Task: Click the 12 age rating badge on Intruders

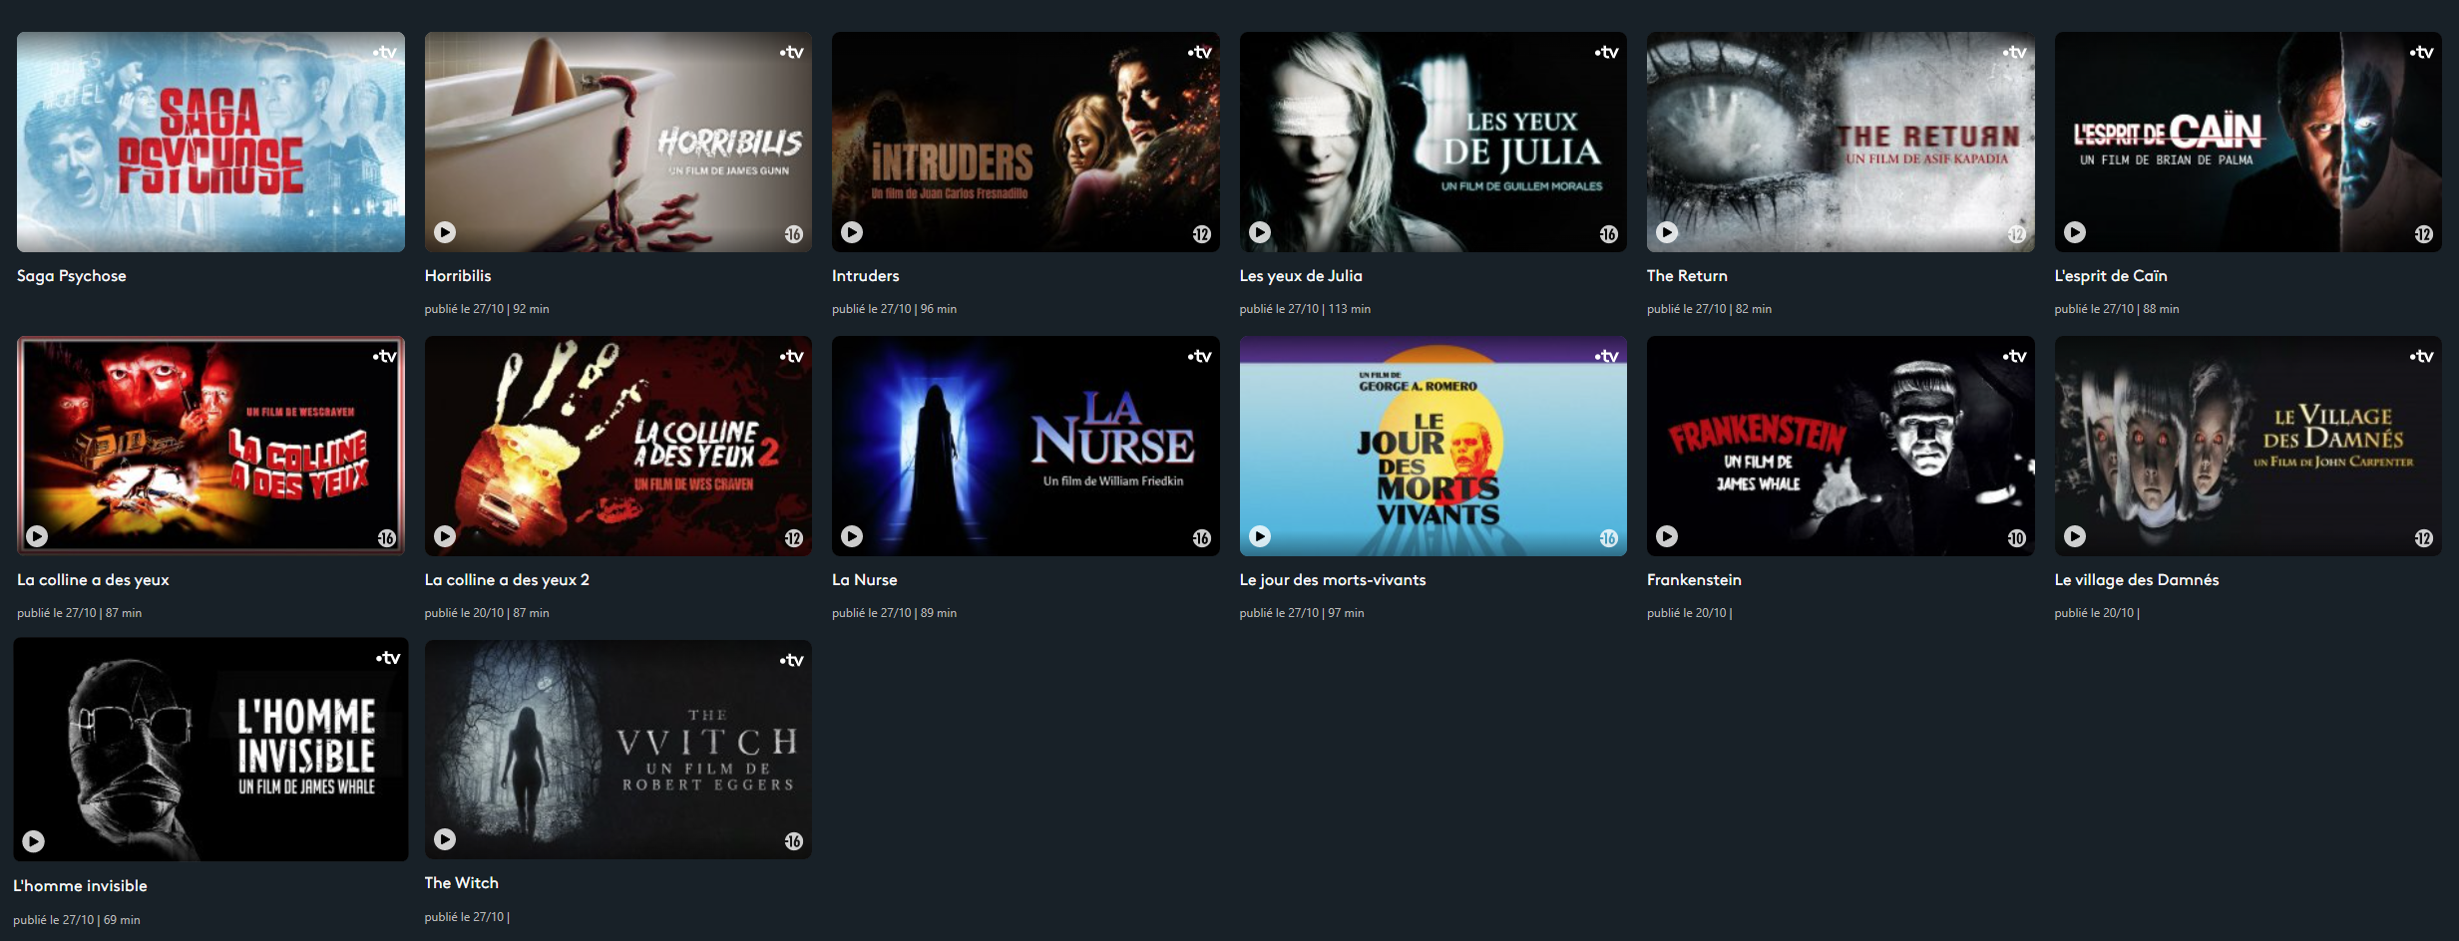Action: click(1201, 234)
